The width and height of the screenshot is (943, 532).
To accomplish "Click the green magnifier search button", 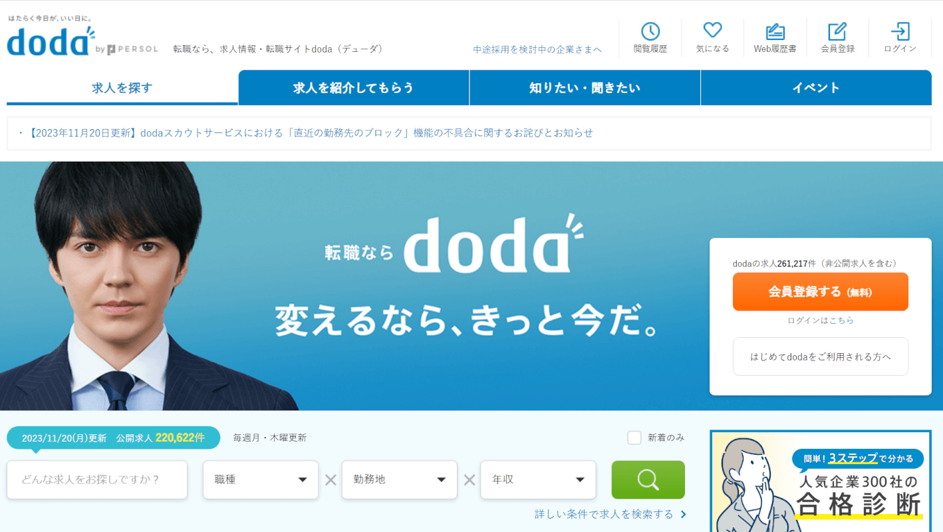I will pyautogui.click(x=648, y=479).
